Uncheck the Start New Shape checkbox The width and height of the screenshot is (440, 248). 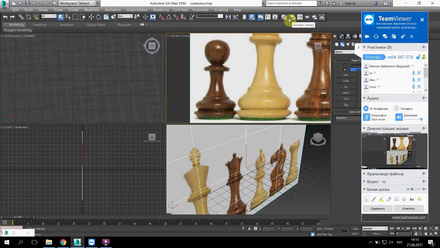click(x=345, y=69)
